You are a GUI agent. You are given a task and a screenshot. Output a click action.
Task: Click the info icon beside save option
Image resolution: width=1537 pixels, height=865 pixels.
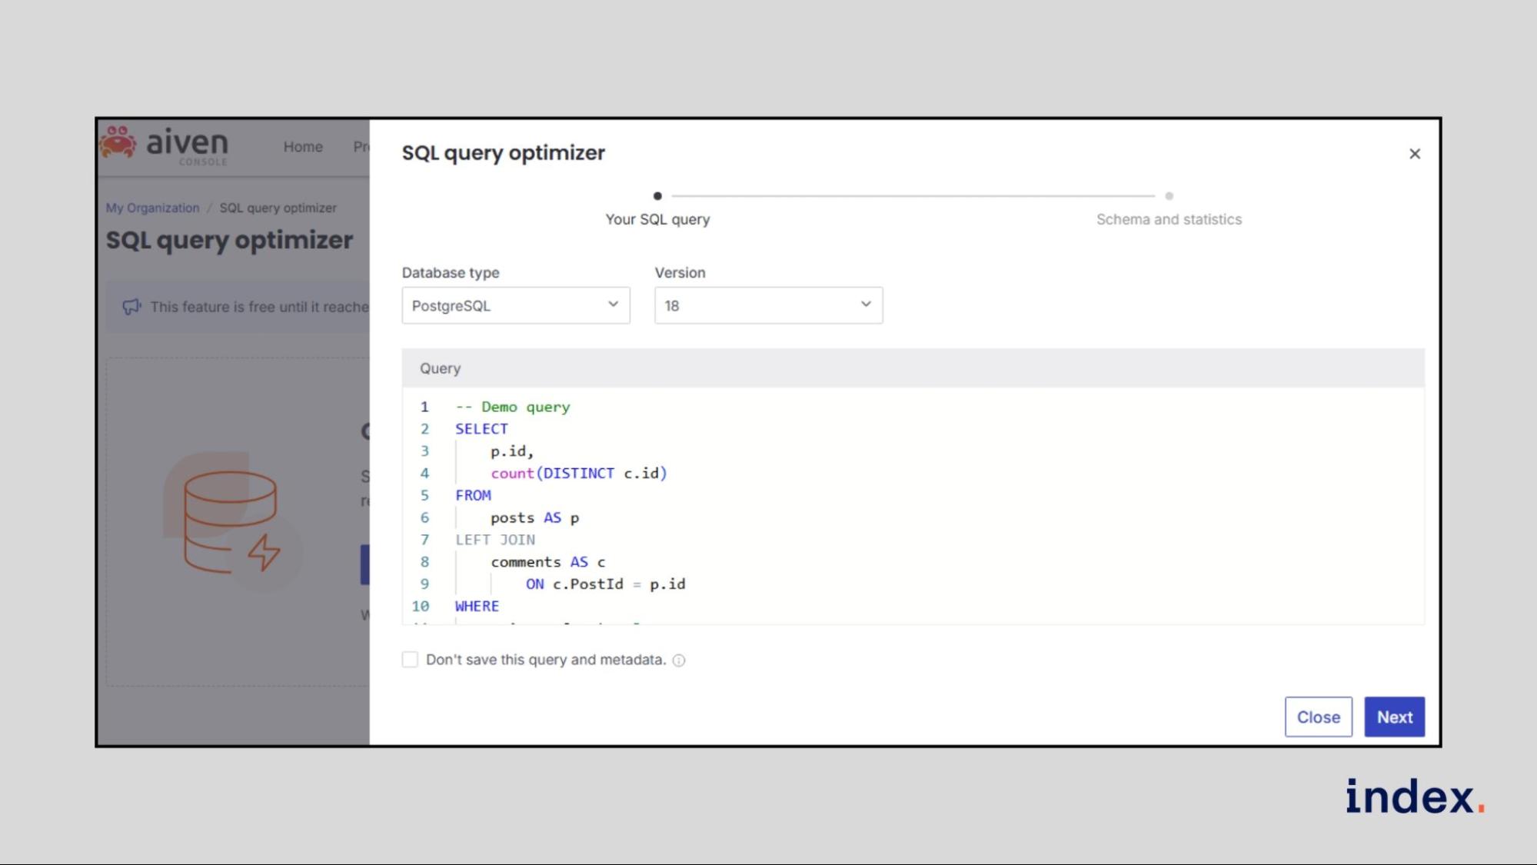point(679,660)
